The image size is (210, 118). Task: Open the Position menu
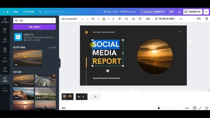point(199,19)
